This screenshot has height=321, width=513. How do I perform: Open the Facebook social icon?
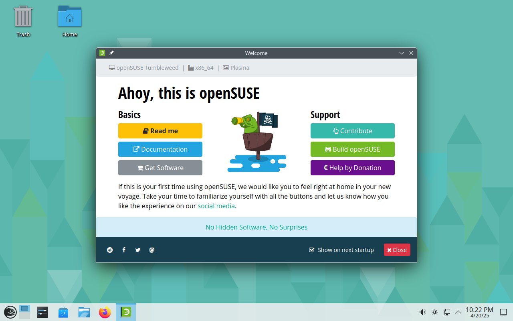pos(124,250)
